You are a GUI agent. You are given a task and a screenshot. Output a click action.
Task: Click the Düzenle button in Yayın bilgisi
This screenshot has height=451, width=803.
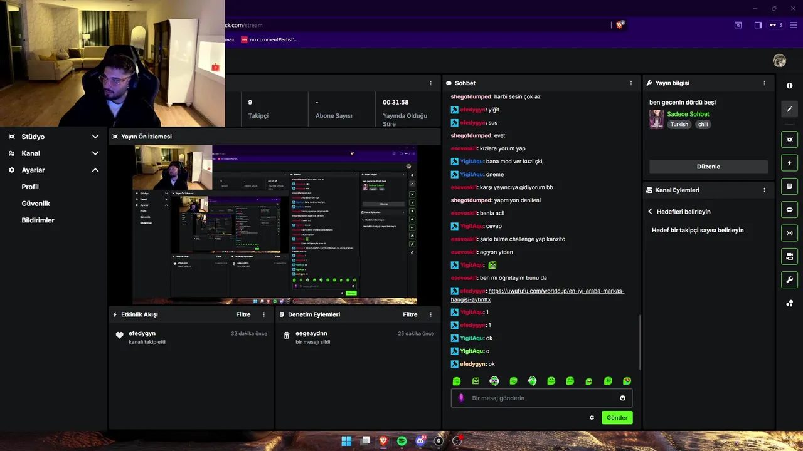tap(708, 167)
